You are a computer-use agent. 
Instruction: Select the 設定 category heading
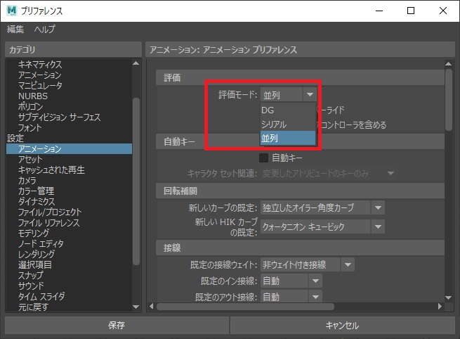coord(15,138)
